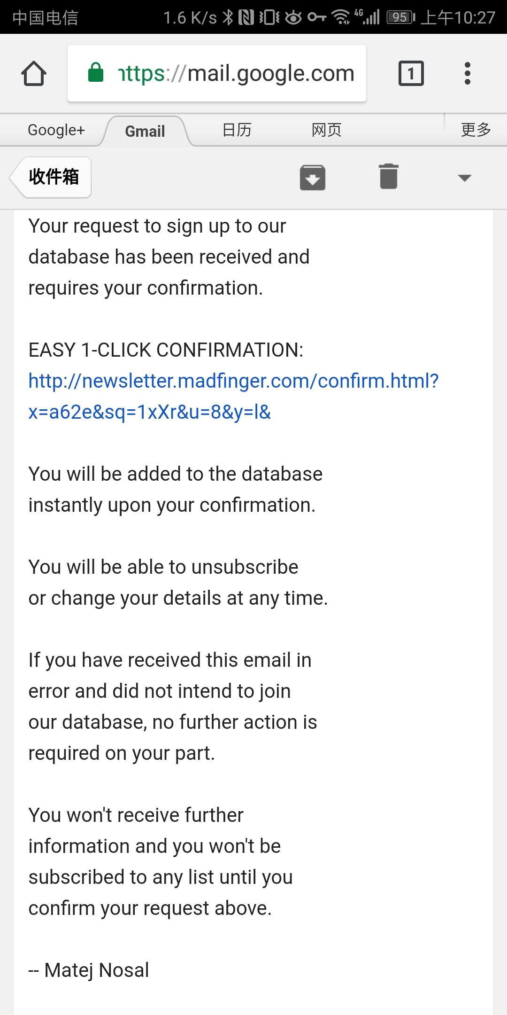This screenshot has width=507, height=1015.
Task: Open the madfinger newsletter confirmation link
Action: (233, 396)
